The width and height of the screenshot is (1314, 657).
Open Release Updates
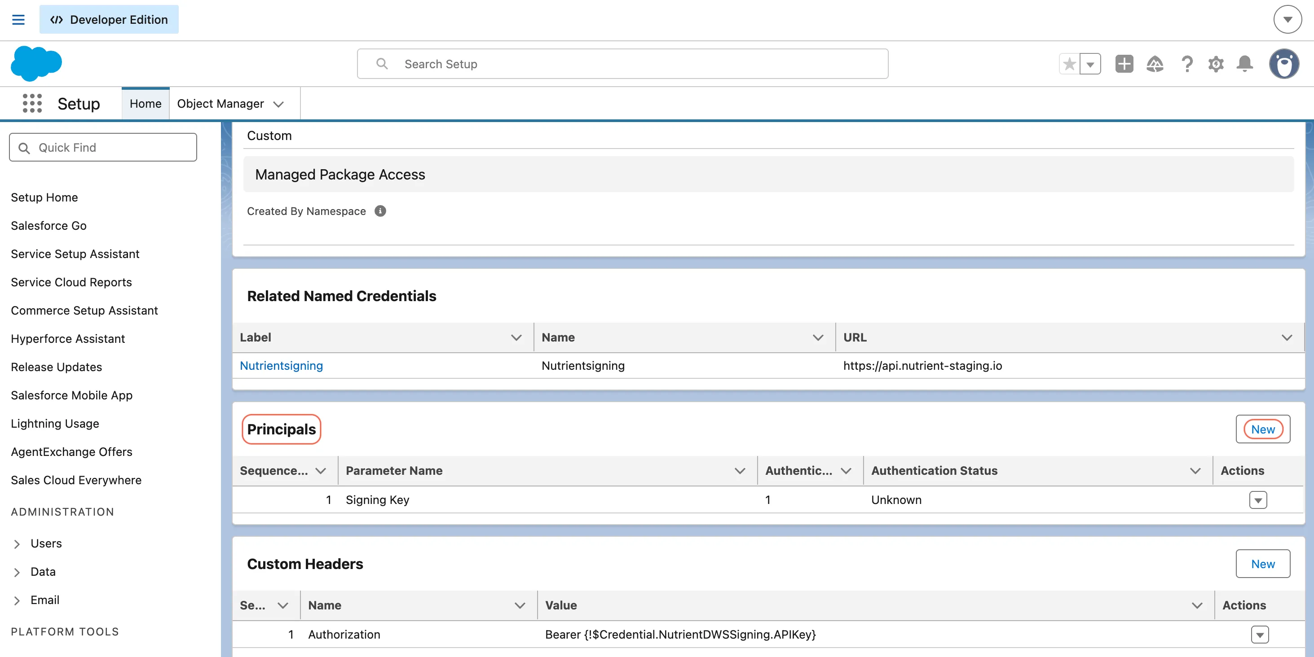tap(56, 367)
